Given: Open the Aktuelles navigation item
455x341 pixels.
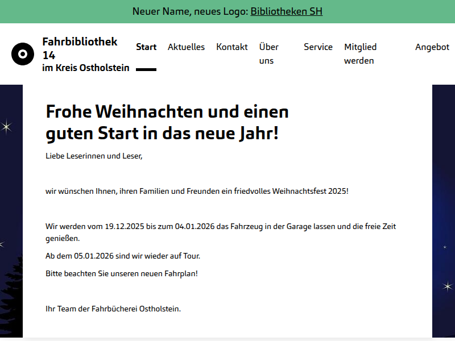Looking at the screenshot, I should pos(186,47).
